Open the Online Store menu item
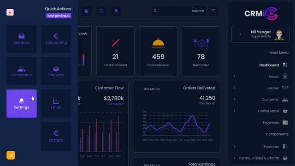This screenshot has height=166, width=295. (x=268, y=111)
